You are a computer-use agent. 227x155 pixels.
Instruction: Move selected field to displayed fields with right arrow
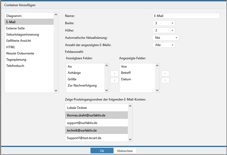click(114, 73)
